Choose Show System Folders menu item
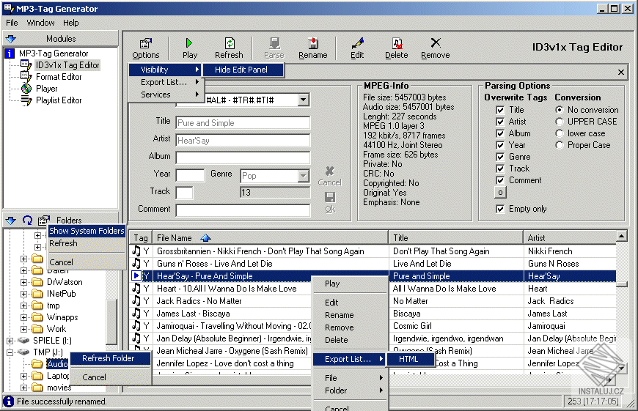Screen dimensions: 638x411 tap(87, 231)
